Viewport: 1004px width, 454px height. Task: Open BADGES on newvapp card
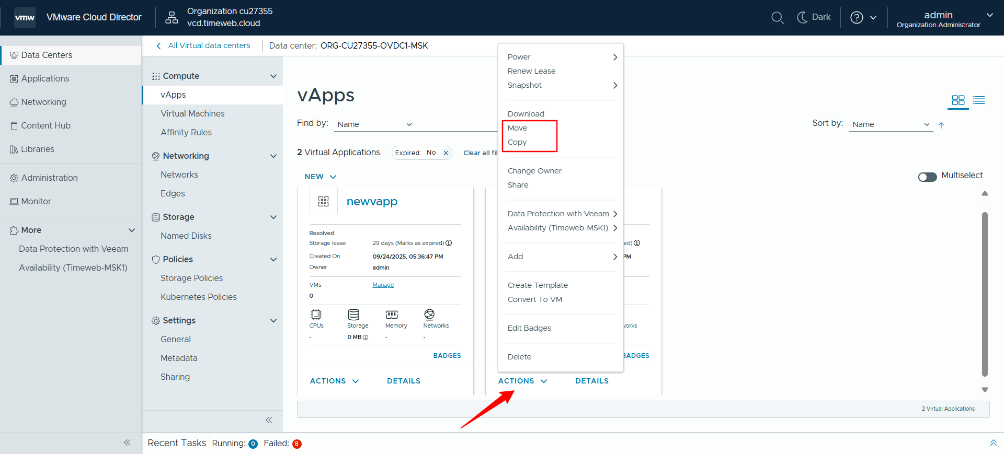(447, 355)
